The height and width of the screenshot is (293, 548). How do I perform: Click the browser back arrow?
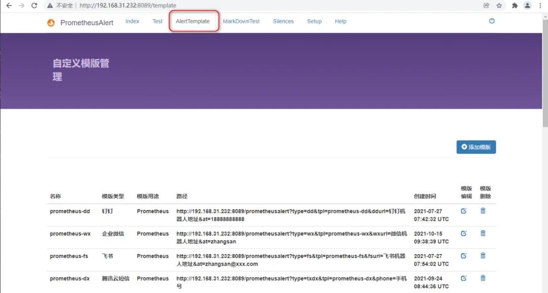pyautogui.click(x=9, y=6)
